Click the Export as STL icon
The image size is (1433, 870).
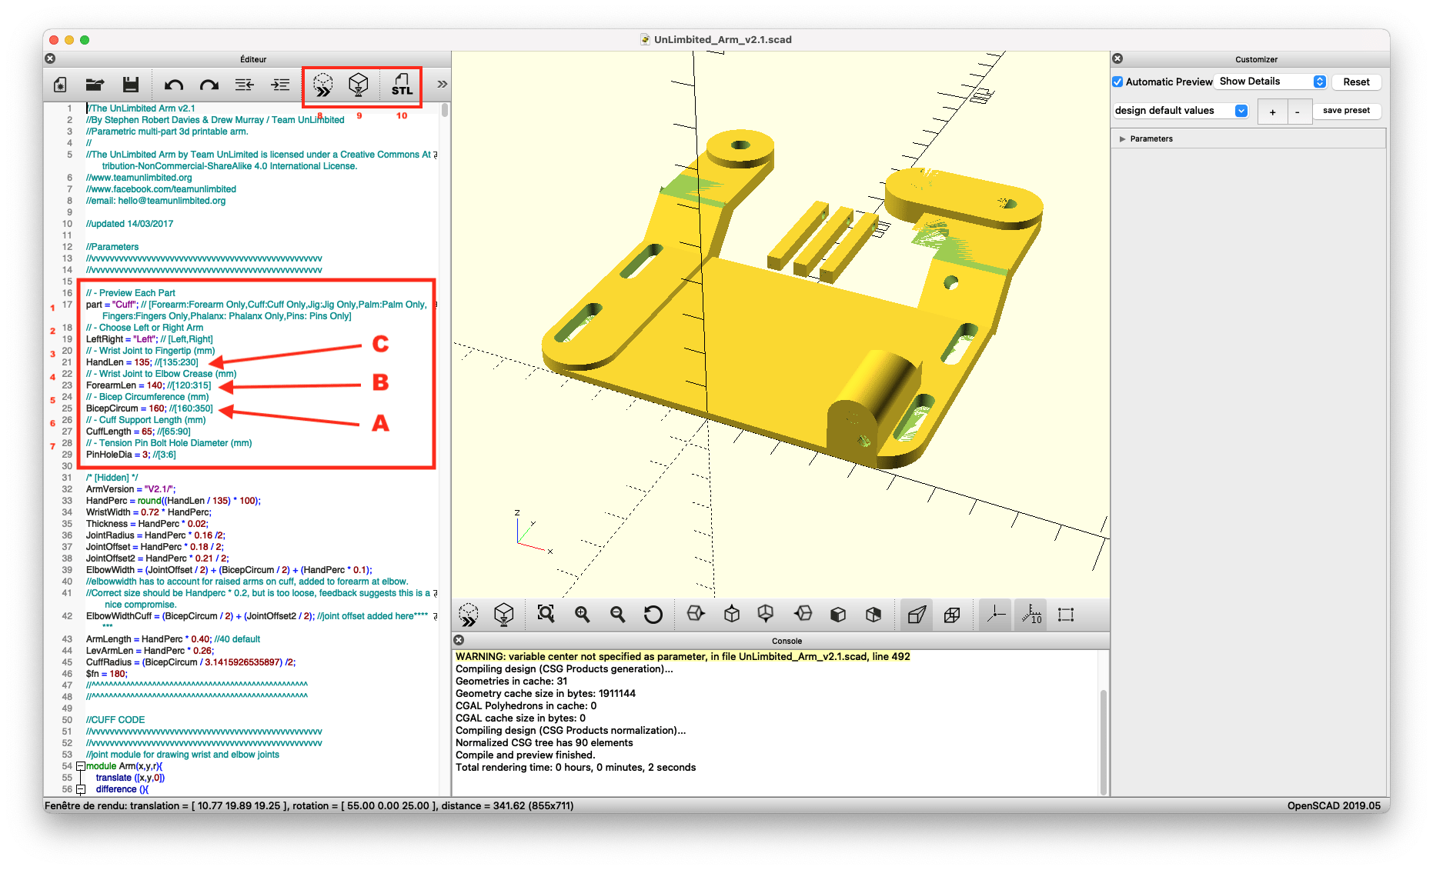coord(401,85)
